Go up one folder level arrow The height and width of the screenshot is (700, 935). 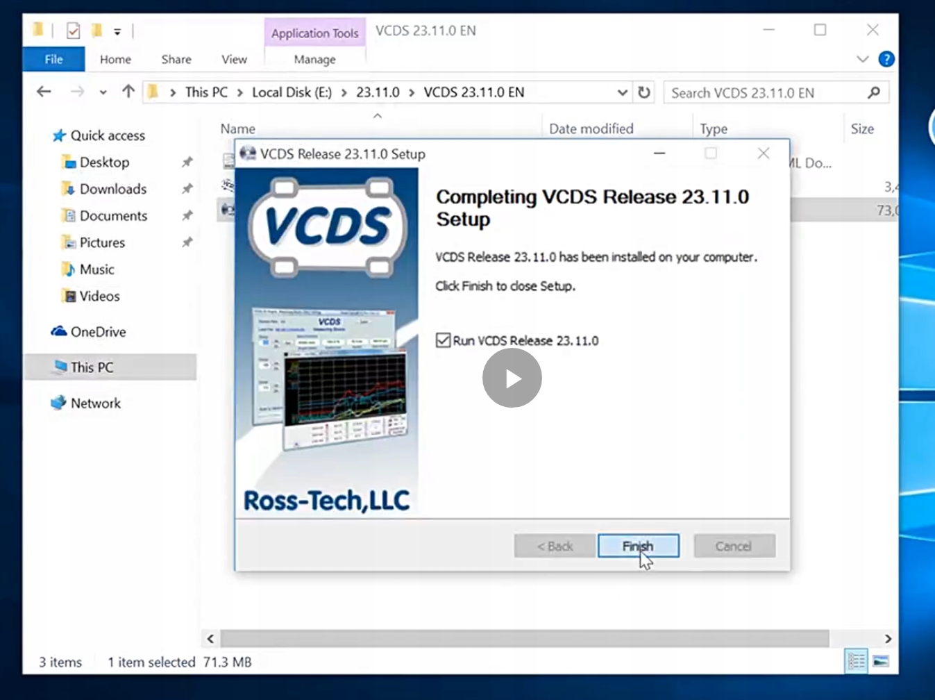tap(128, 92)
